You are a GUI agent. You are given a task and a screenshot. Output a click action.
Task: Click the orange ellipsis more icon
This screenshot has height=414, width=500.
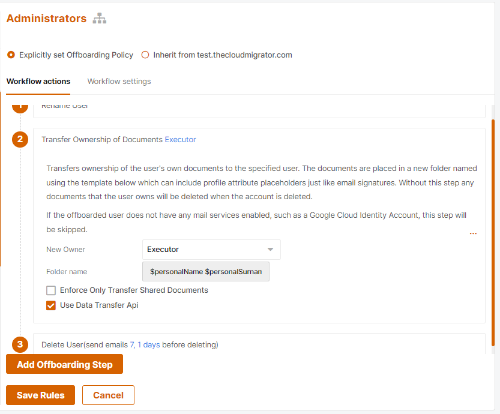473,233
